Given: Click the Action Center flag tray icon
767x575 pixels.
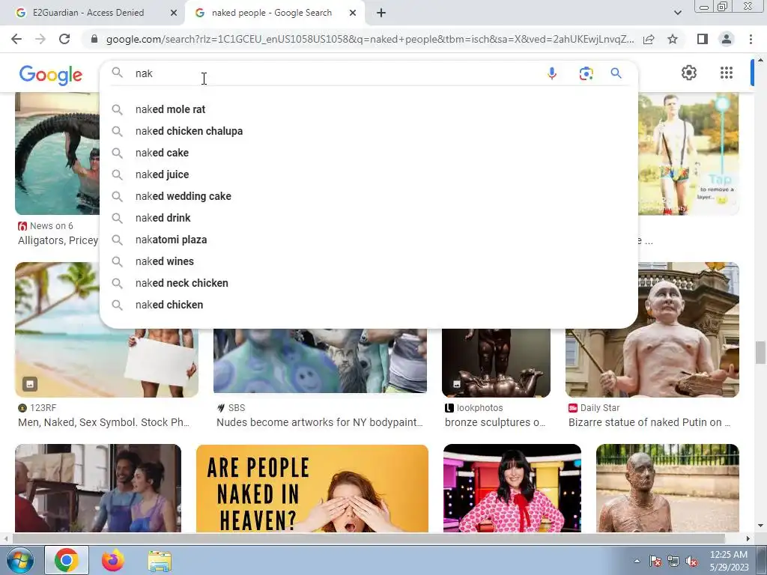Looking at the screenshot, I should (x=655, y=561).
